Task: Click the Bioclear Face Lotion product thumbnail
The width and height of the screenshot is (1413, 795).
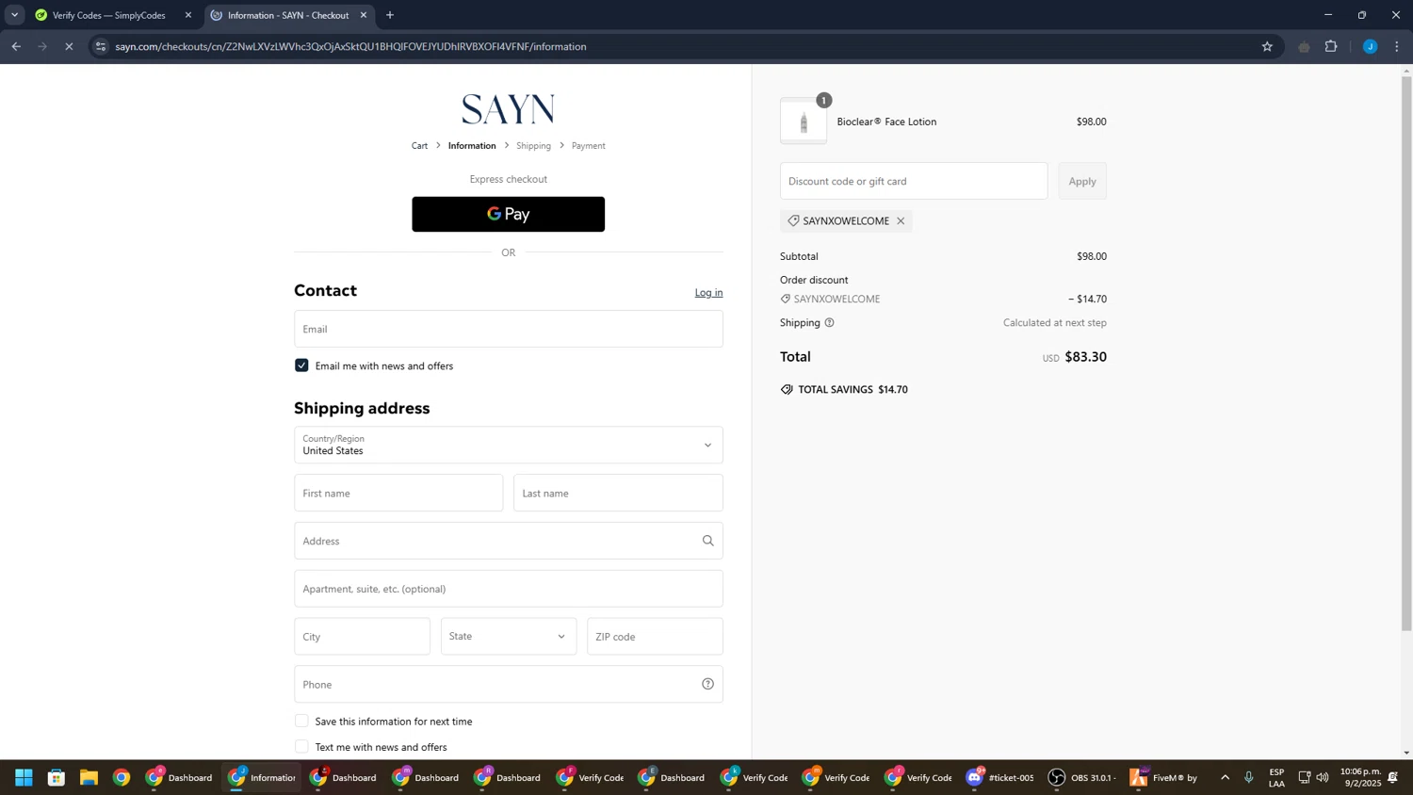Action: [x=804, y=122]
